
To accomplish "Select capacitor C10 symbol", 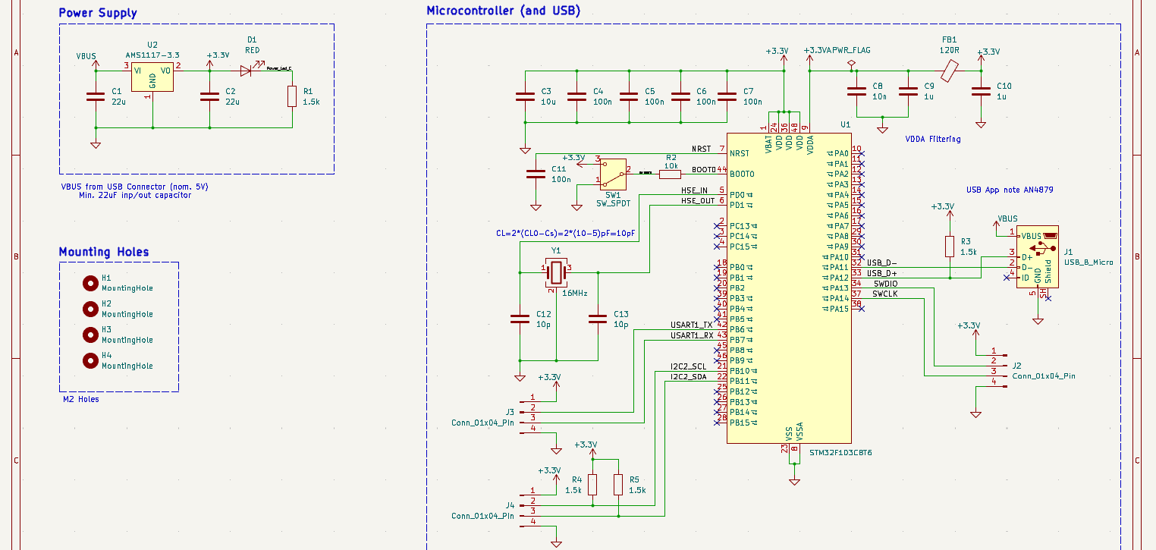I will (x=981, y=92).
